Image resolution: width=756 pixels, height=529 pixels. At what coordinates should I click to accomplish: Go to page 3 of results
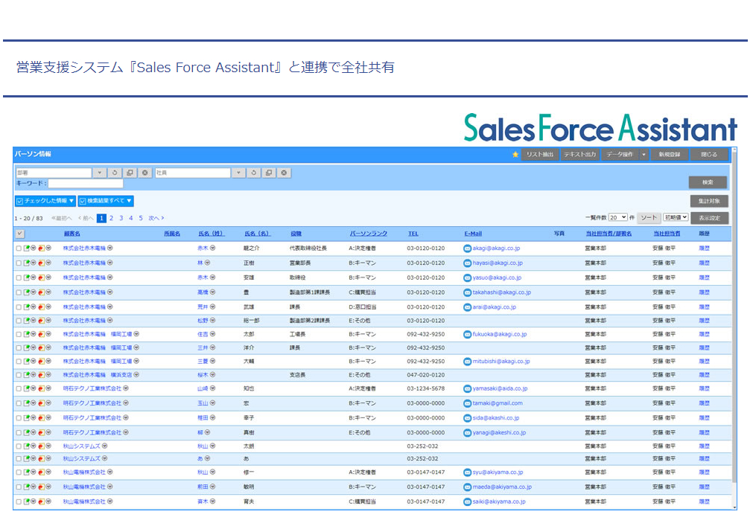121,218
